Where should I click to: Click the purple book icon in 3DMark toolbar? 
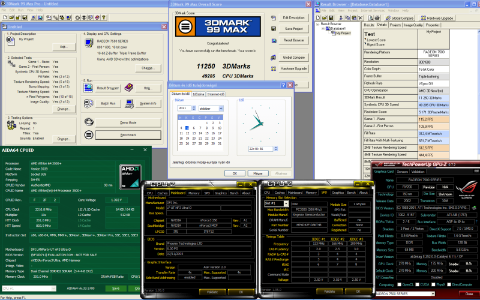97,18
